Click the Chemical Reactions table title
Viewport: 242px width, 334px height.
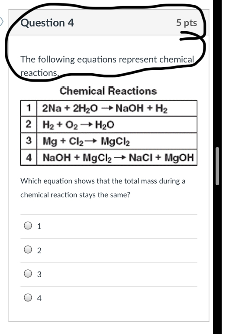pos(109,91)
